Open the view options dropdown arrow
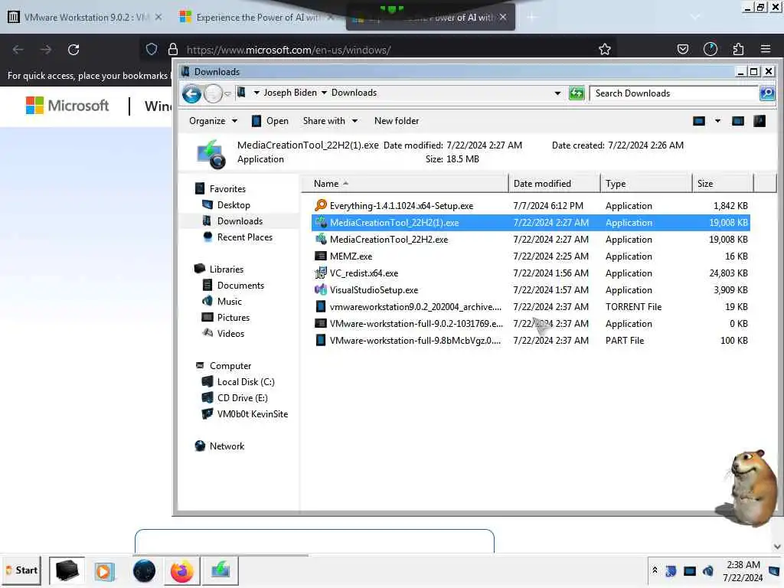784x588 pixels. [x=717, y=121]
